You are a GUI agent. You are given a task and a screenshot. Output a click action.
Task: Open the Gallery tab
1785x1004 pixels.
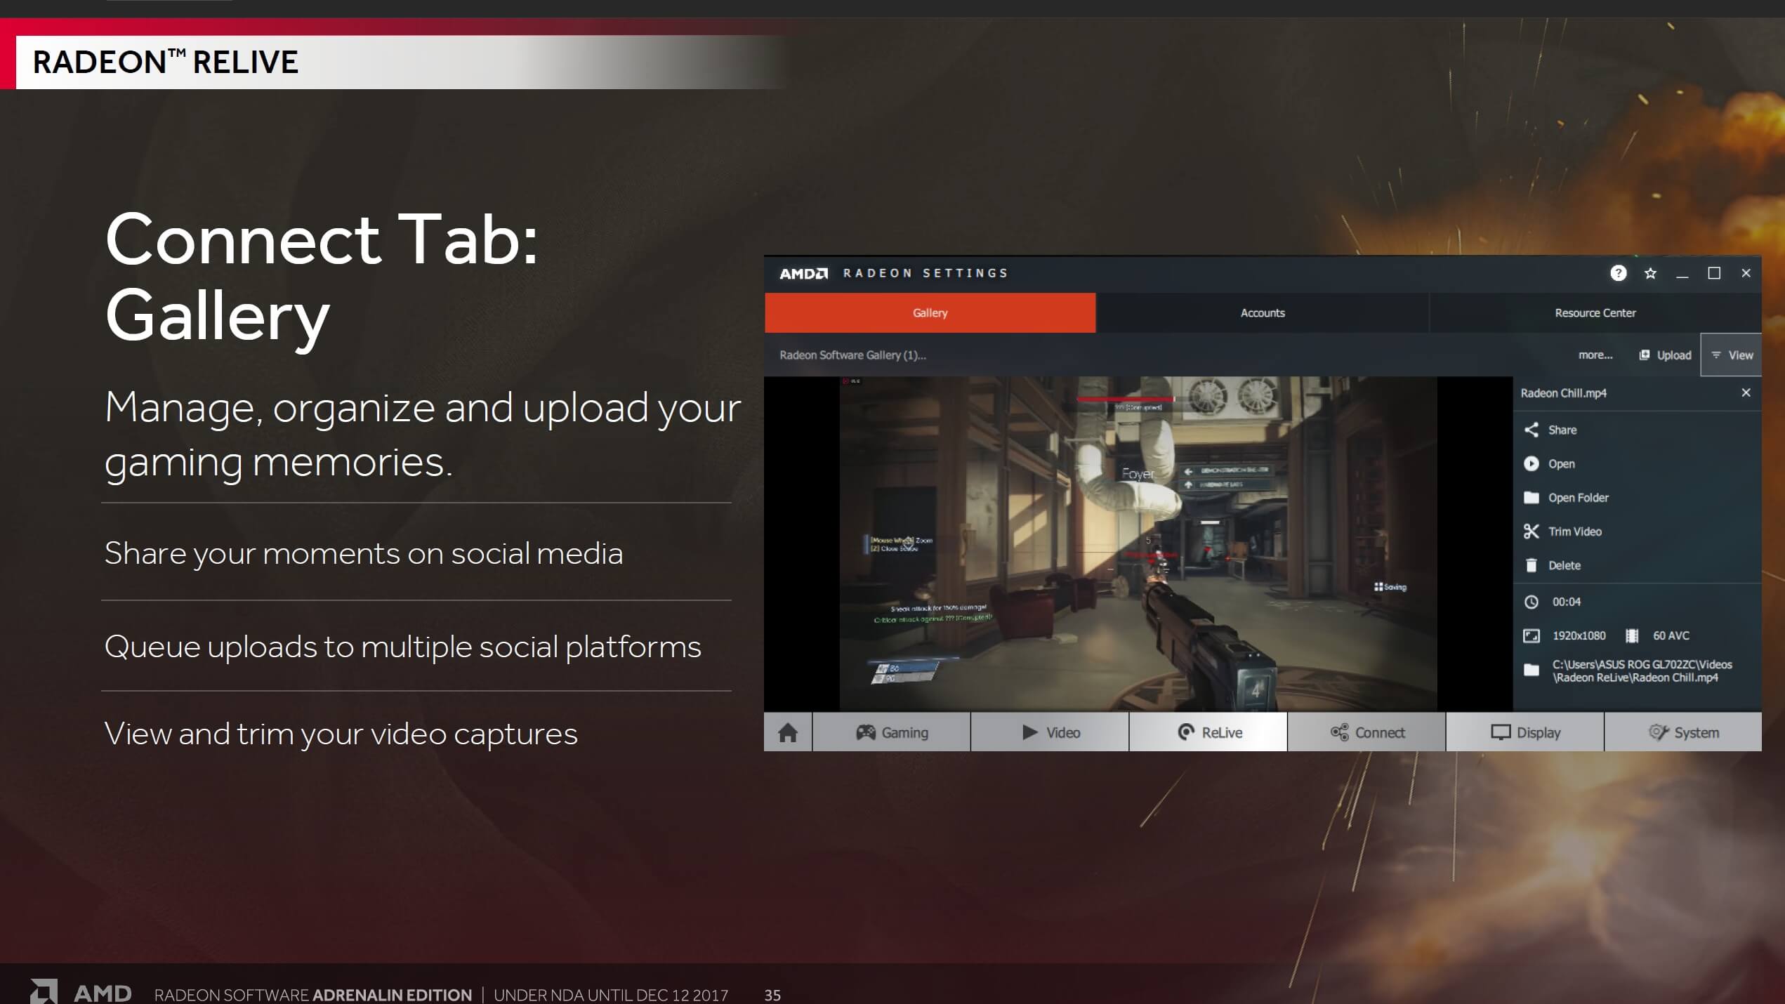coord(930,313)
